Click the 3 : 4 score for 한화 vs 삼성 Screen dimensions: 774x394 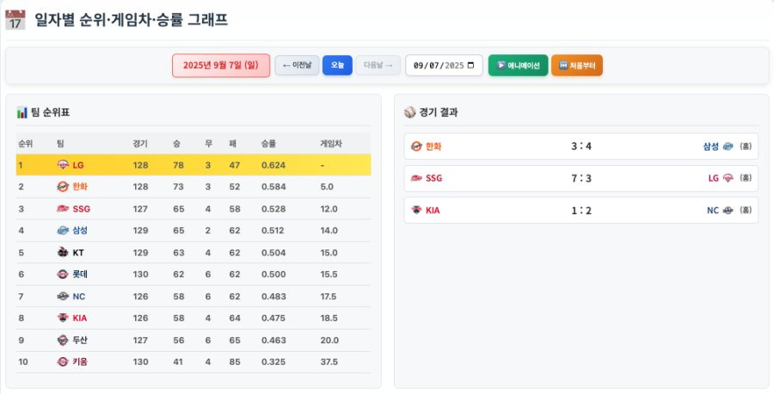581,146
